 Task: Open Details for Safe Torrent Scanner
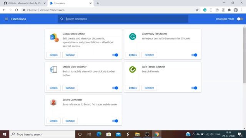pyautogui.click(x=133, y=88)
